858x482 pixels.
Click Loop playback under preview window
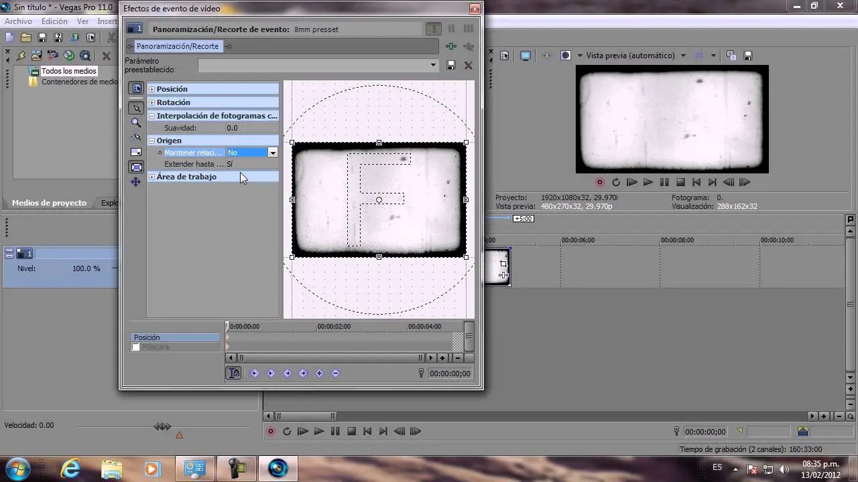click(x=616, y=182)
